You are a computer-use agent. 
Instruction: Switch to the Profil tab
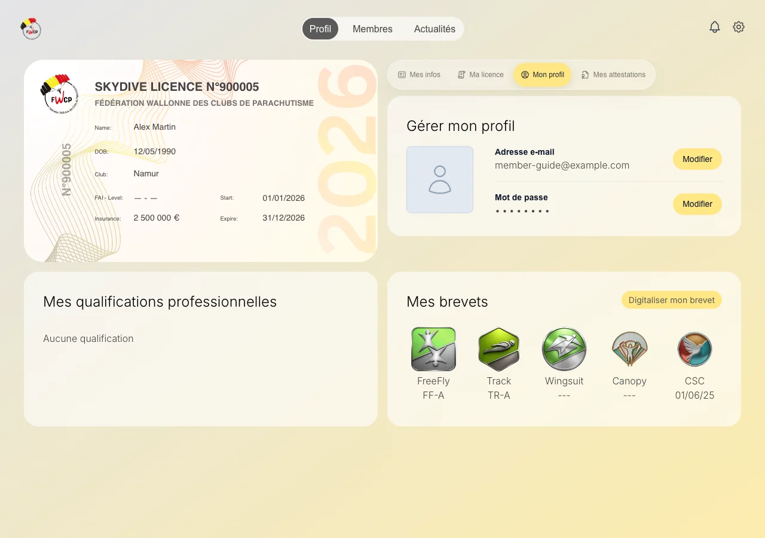(320, 29)
